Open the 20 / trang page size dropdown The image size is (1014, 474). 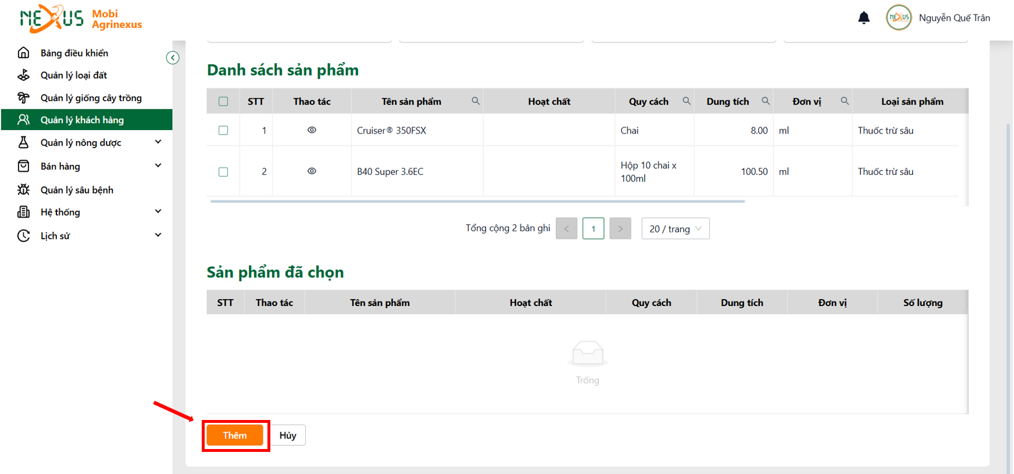(676, 228)
